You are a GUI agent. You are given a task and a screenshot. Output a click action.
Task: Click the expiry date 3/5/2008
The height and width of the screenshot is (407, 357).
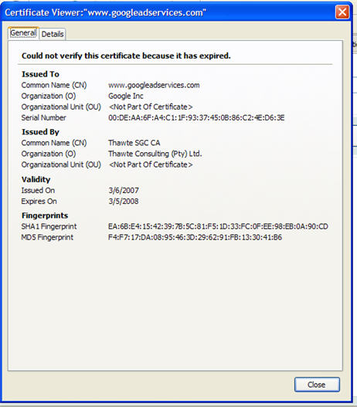click(124, 201)
